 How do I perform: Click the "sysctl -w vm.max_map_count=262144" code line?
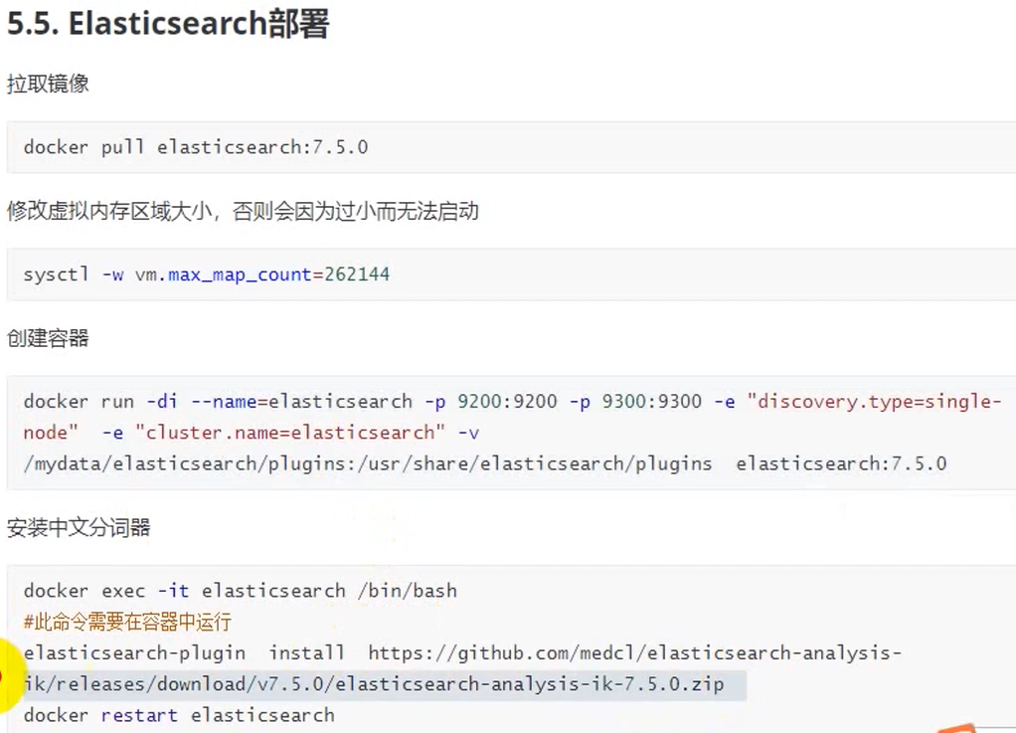click(x=207, y=275)
